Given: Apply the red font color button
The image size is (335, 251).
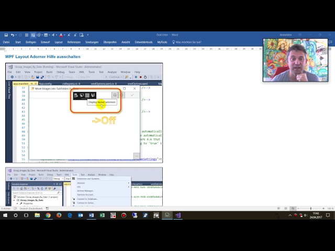Looking at the screenshot, I should (x=61, y=35).
